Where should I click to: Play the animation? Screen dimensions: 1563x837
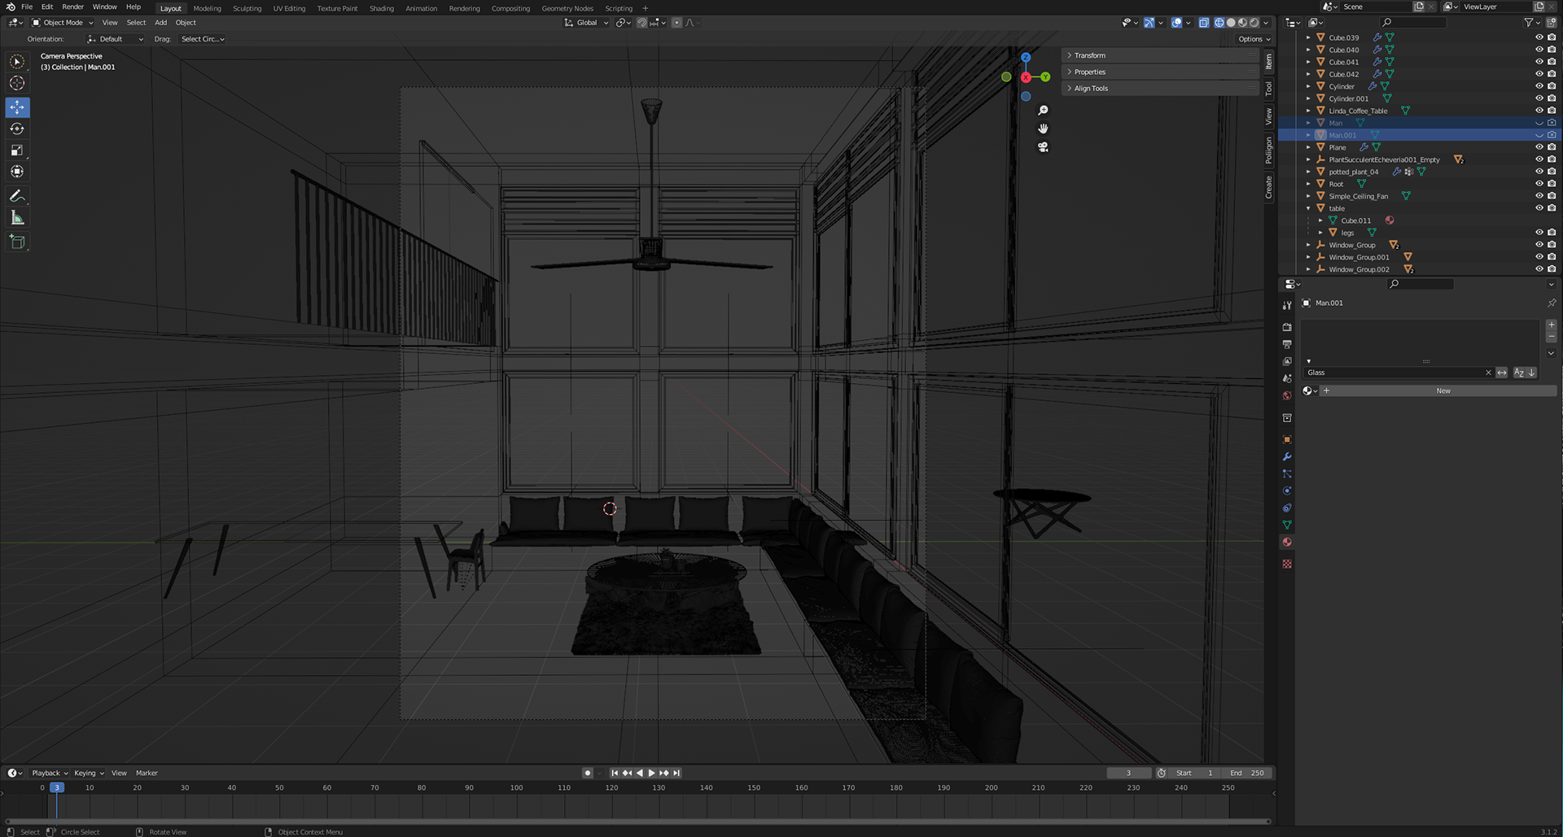coord(651,773)
